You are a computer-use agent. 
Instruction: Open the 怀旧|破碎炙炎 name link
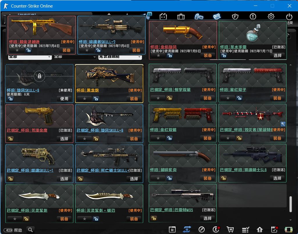pyautogui.click(x=163, y=170)
